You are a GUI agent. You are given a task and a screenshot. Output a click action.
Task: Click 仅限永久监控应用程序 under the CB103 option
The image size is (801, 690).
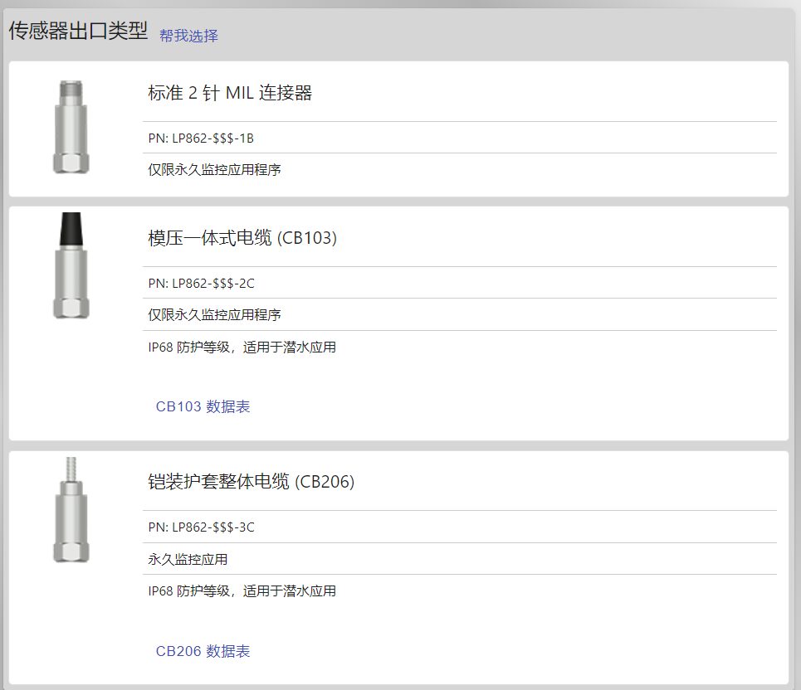pyautogui.click(x=214, y=314)
